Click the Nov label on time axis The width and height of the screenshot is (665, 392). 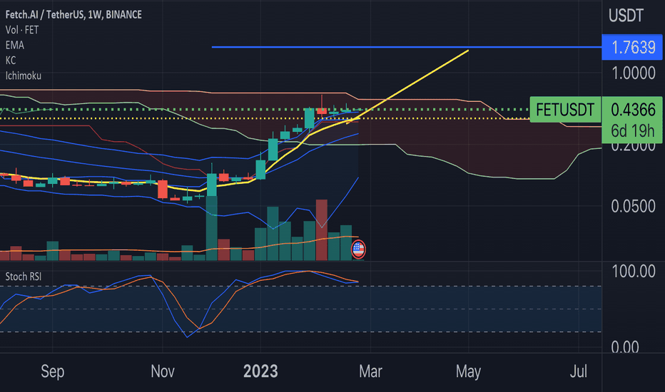click(x=163, y=371)
